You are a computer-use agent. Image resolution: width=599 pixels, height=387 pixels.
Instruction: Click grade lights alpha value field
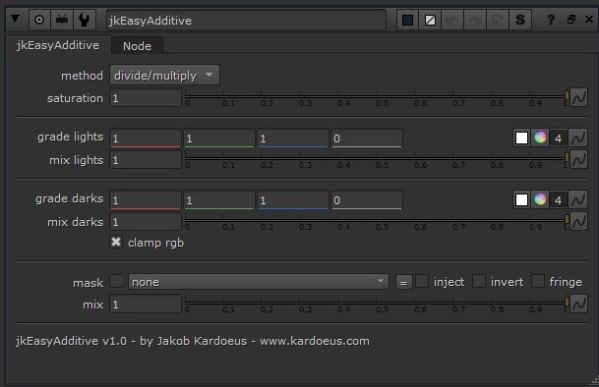[367, 138]
